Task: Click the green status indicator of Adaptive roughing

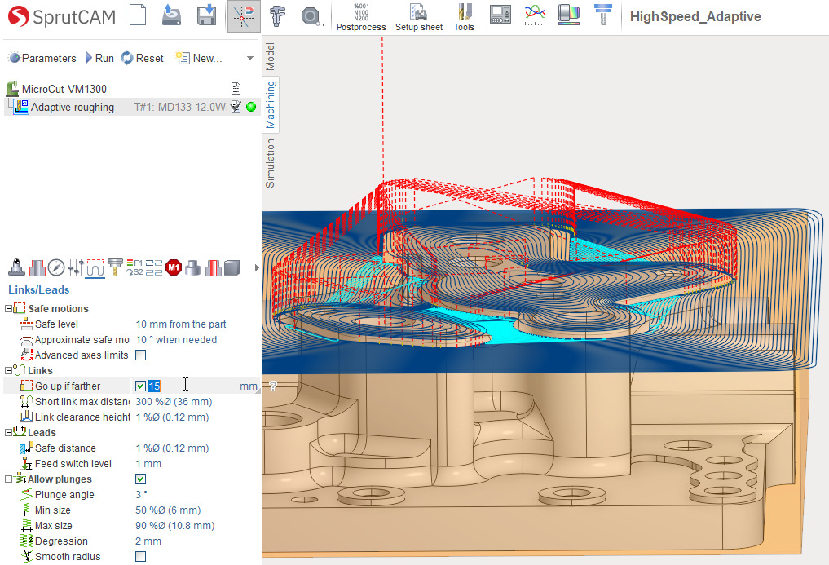Action: coord(251,107)
